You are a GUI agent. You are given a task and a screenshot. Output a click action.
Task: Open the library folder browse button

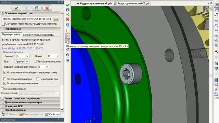pos(56,19)
